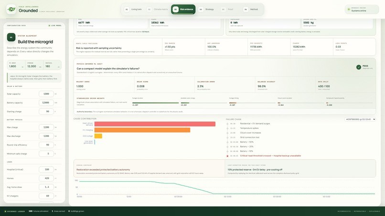Select 'Residential + EV demand surges' event
Screen dimensions: 385x216
click(x=255, y=123)
